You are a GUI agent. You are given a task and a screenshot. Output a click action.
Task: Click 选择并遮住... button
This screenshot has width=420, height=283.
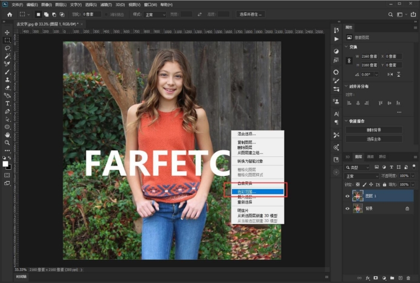(x=250, y=15)
